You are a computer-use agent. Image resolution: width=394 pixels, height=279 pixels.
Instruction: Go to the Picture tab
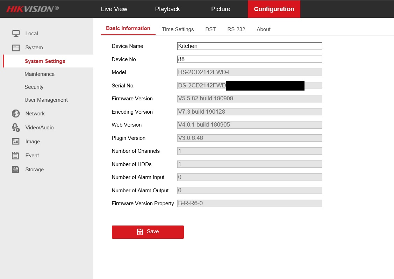tap(221, 9)
